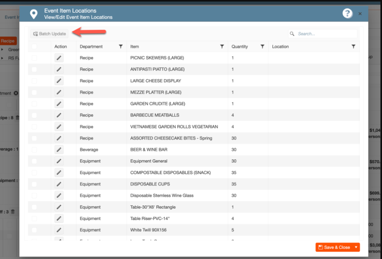The height and width of the screenshot is (259, 382).
Task: Select the BARBECUE MEATBALLS row checkbox
Action: click(x=35, y=115)
